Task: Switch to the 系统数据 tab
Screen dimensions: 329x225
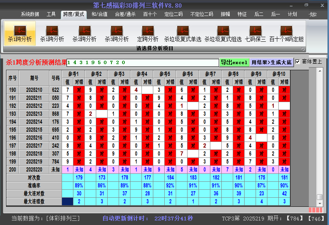Action: [x=30, y=14]
